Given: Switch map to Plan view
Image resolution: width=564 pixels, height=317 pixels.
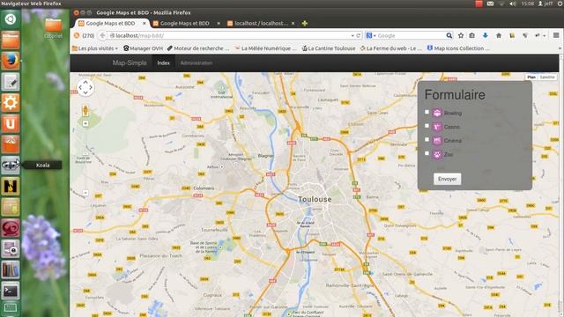Looking at the screenshot, I should [531, 77].
